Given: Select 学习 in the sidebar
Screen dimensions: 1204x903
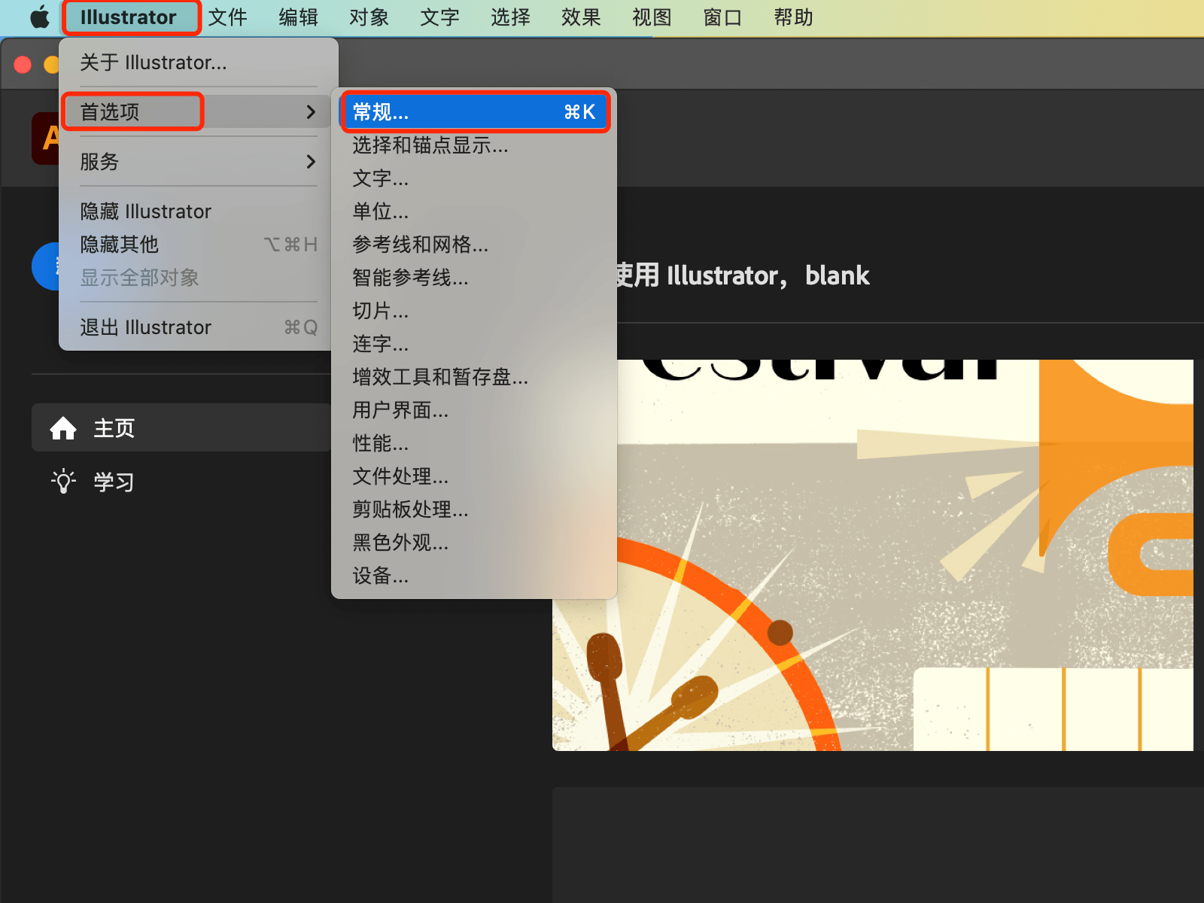Looking at the screenshot, I should click(114, 482).
